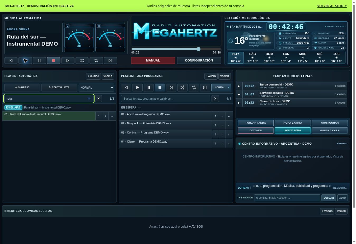Move Cortina Programa DEMO down

point(222,134)
